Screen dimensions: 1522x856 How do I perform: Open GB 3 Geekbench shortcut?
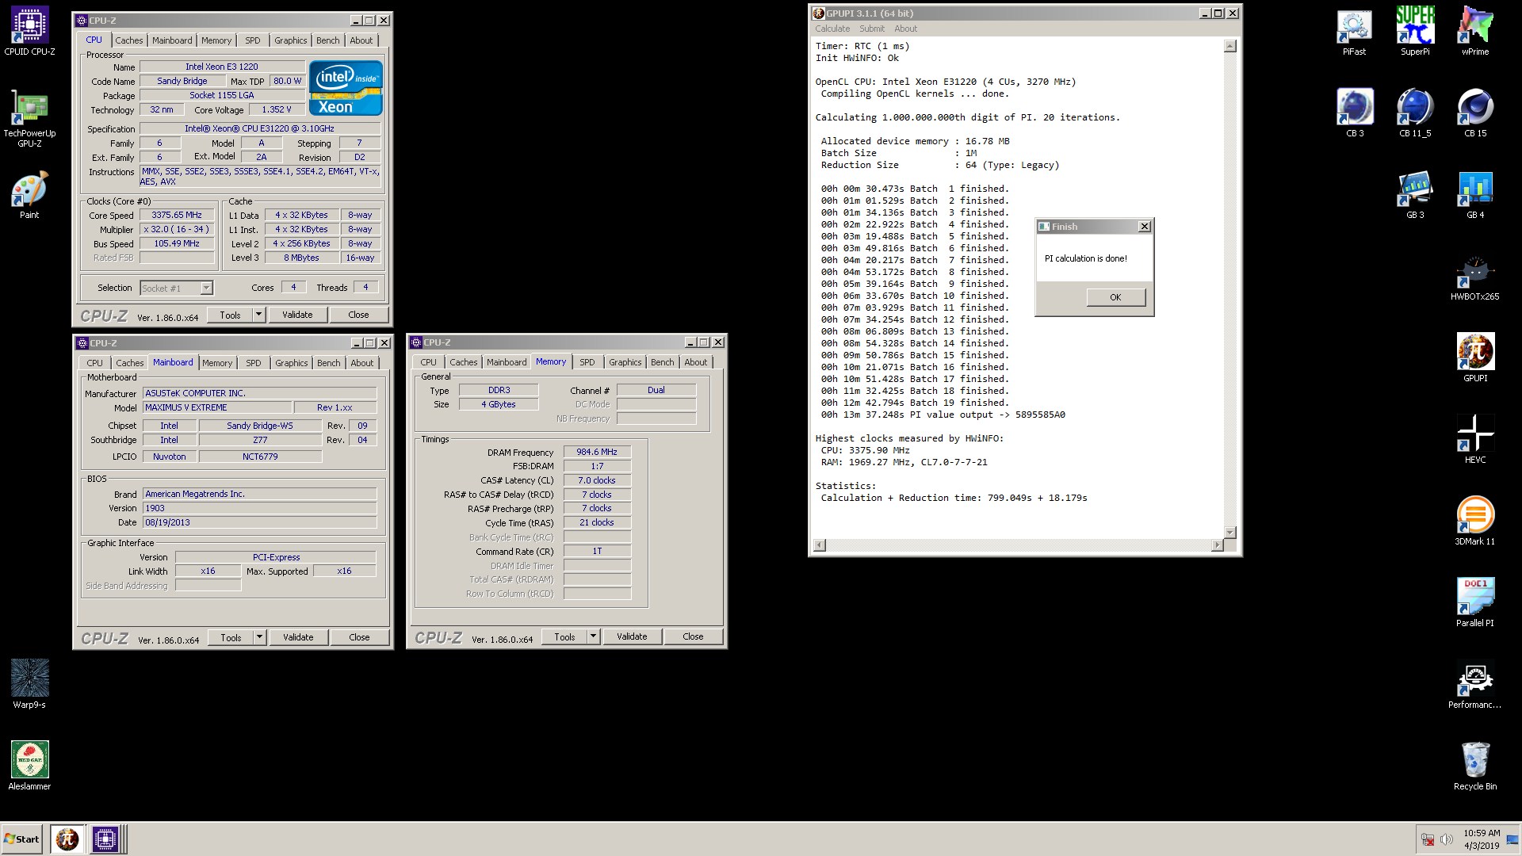(1415, 195)
